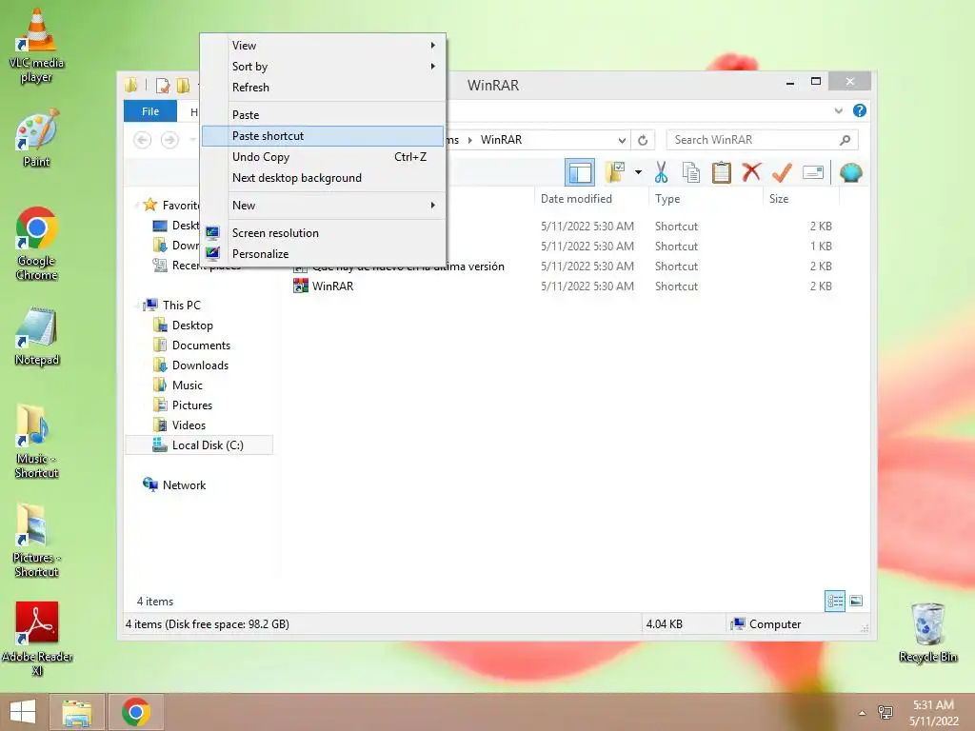This screenshot has width=975, height=731.
Task: Select Documents under This PC
Action: pyautogui.click(x=201, y=346)
